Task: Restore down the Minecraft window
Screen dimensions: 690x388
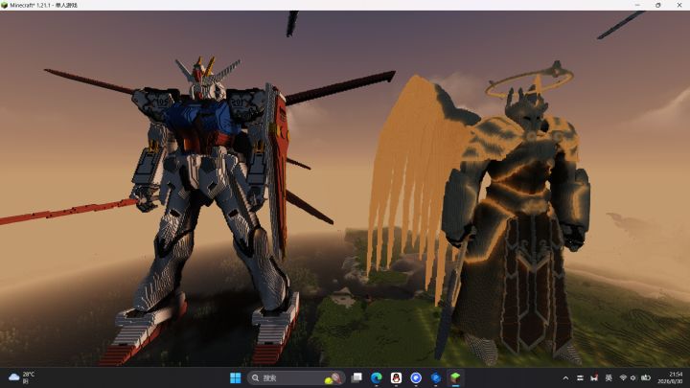Action: (657, 6)
